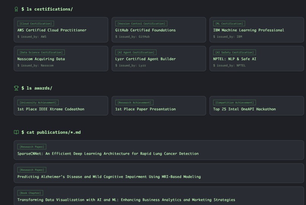Select the NPTEL: NLP & Safe AI card
This screenshot has height=205, width=306.
[x=257, y=59]
